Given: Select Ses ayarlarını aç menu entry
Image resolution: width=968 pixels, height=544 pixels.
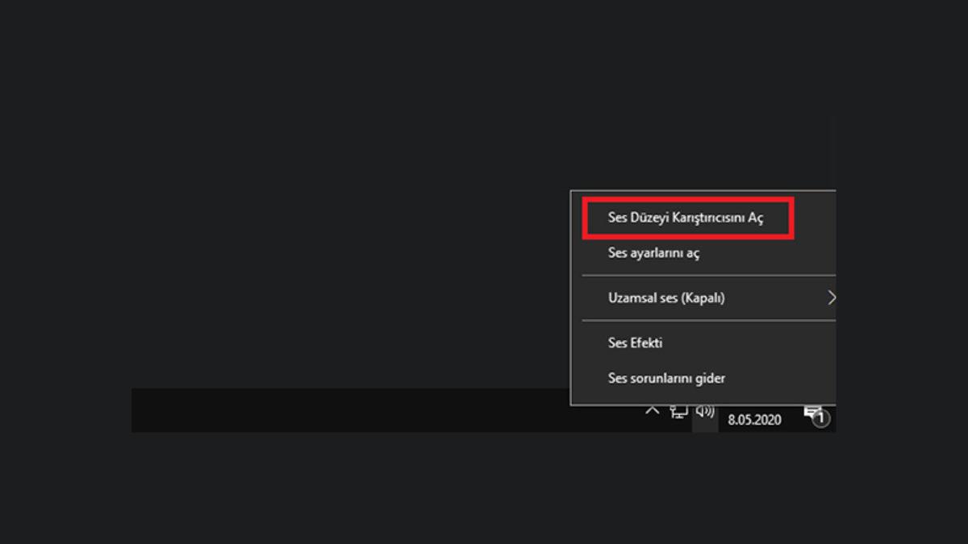Looking at the screenshot, I should coord(653,253).
